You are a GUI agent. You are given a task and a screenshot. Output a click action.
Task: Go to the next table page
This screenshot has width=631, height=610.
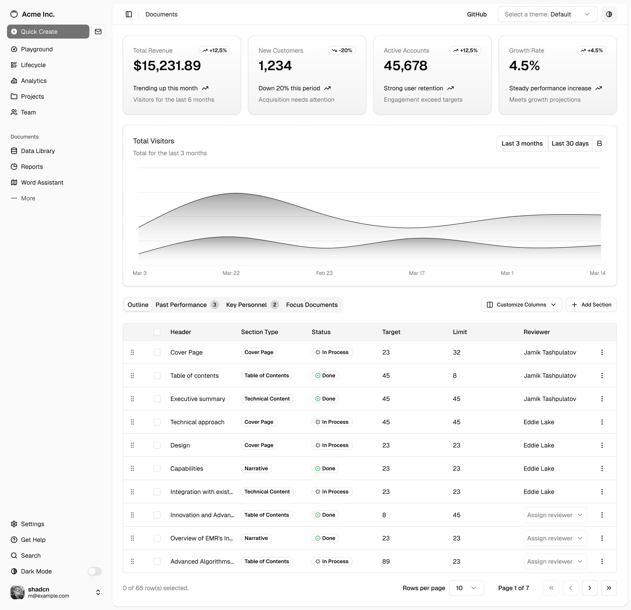tap(590, 588)
